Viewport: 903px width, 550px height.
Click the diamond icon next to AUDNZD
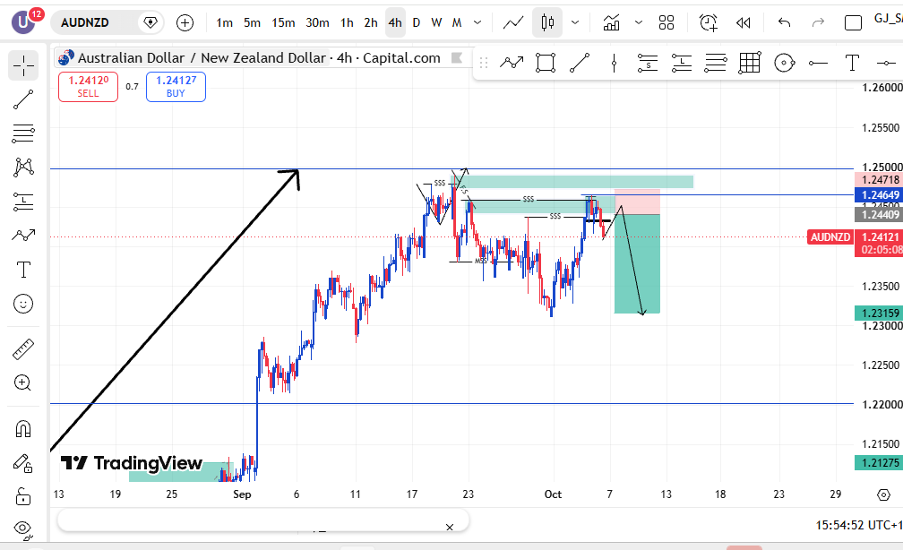coord(150,22)
